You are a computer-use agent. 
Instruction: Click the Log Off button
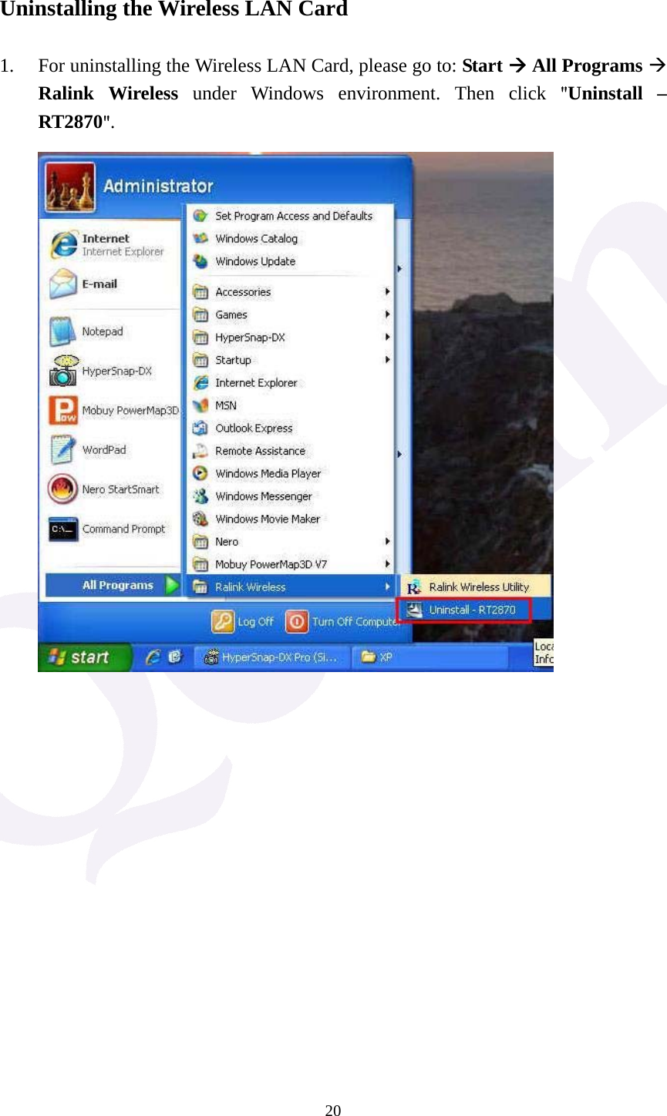point(243,621)
